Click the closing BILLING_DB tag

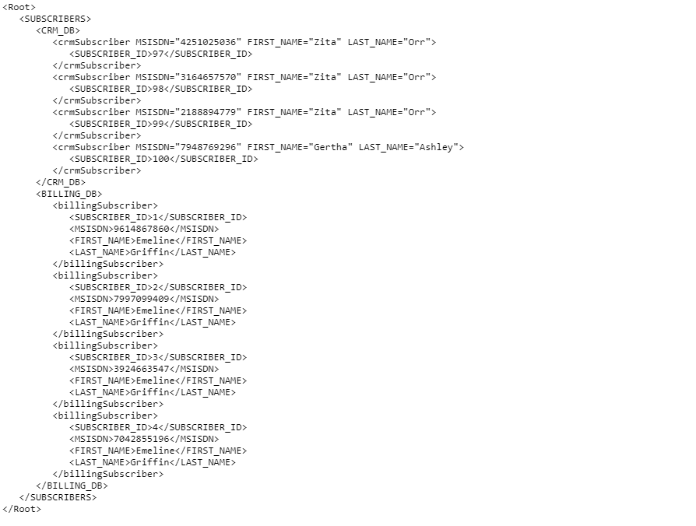[72, 486]
